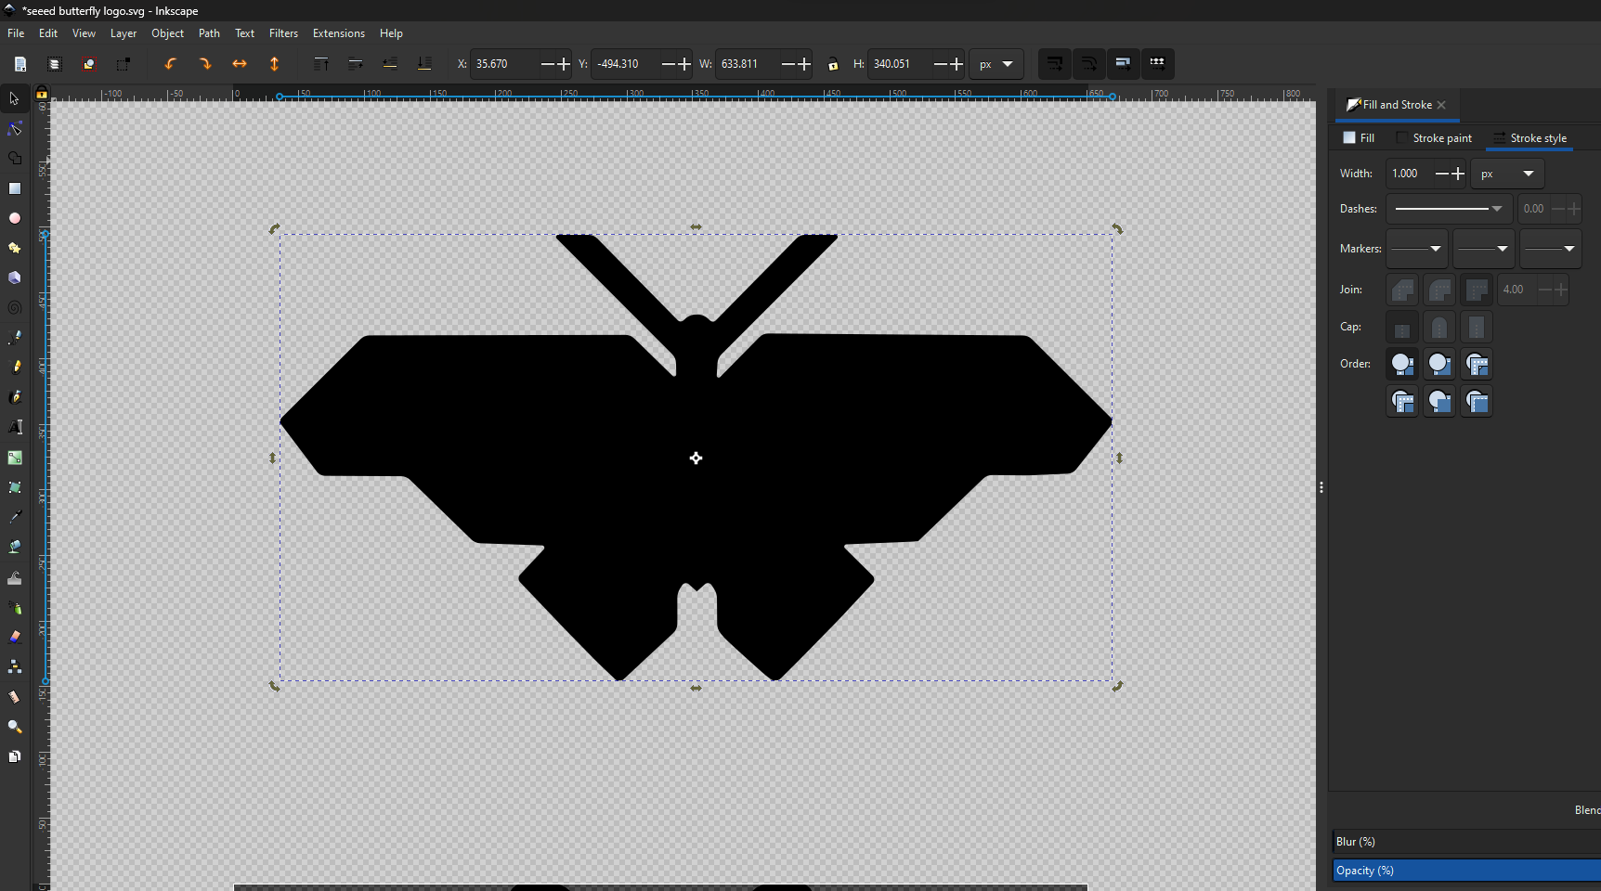
Task: Select the 3D Box tool
Action: click(x=15, y=278)
